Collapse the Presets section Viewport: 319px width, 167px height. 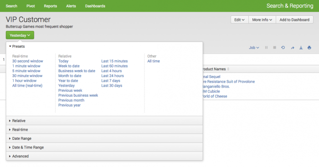point(17,46)
